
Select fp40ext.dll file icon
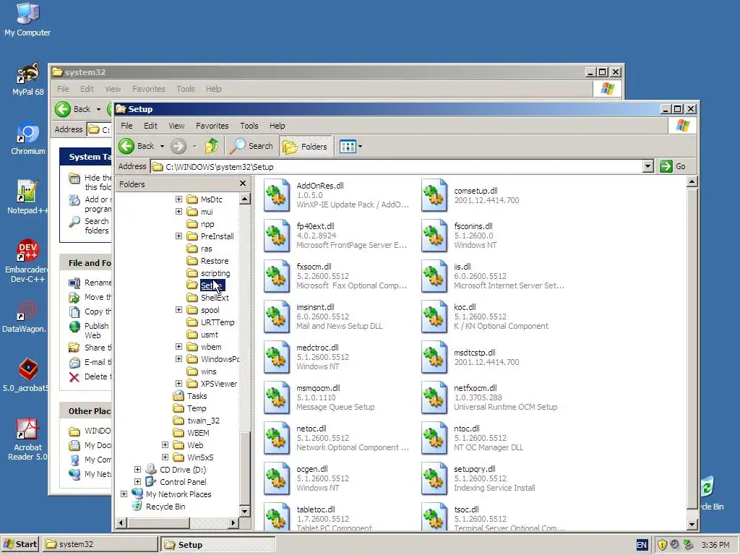coord(277,236)
